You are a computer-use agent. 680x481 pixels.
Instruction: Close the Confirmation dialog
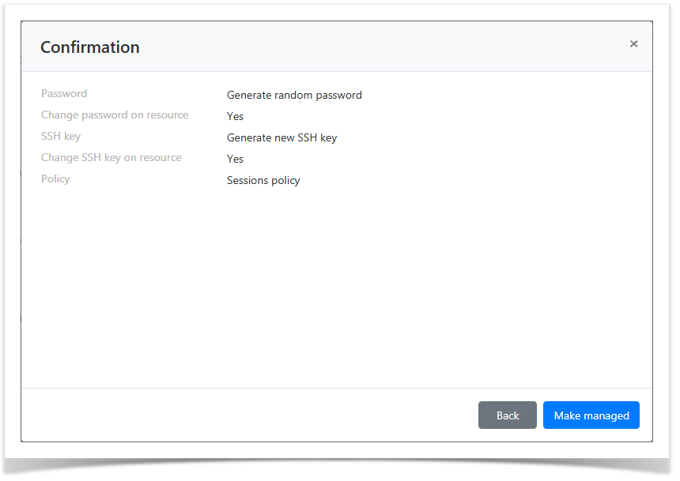point(633,43)
